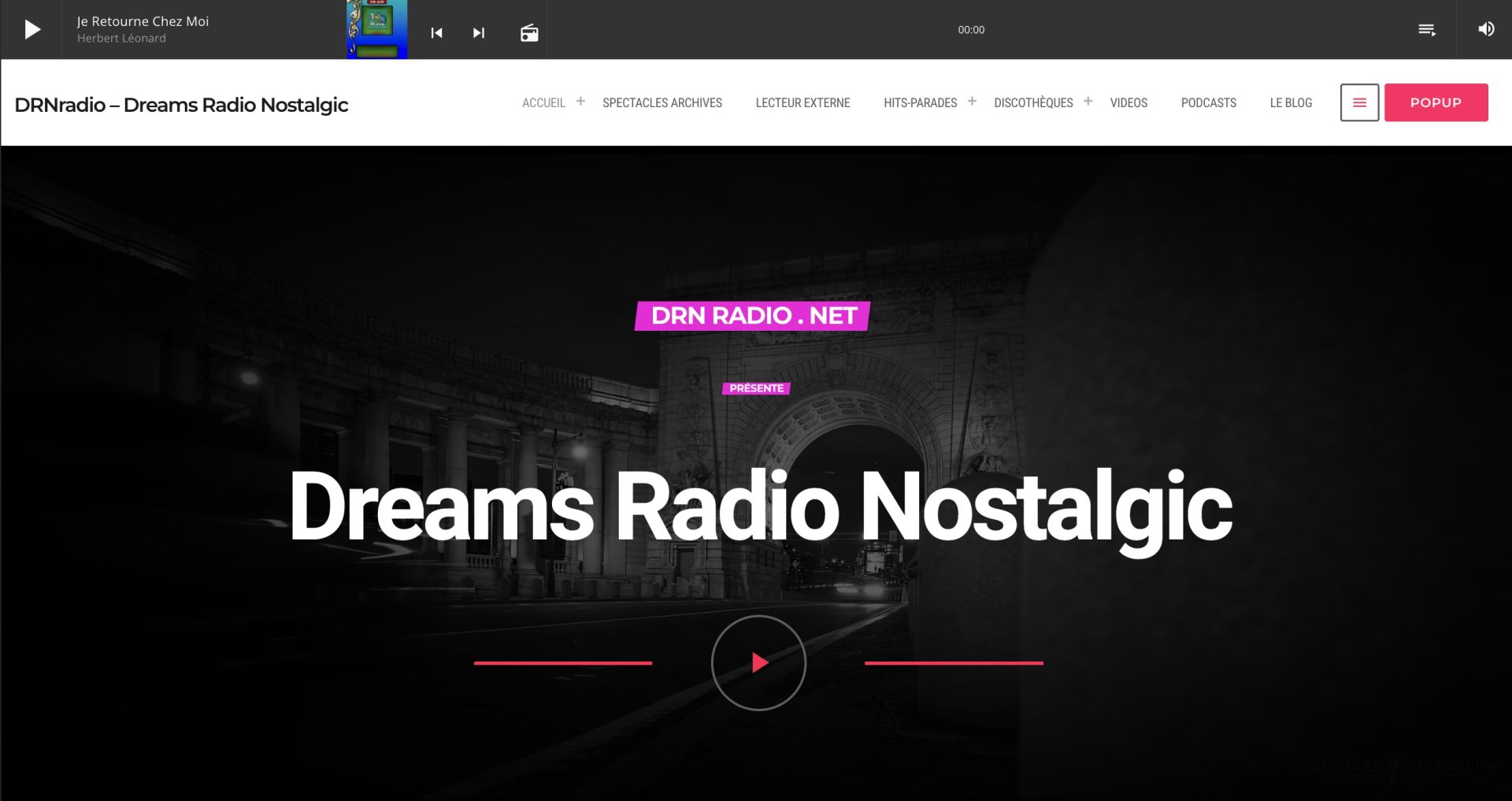Viewport: 1512px width, 801px height.
Task: Navigate to LECTEUR EXTERNE
Action: click(802, 102)
